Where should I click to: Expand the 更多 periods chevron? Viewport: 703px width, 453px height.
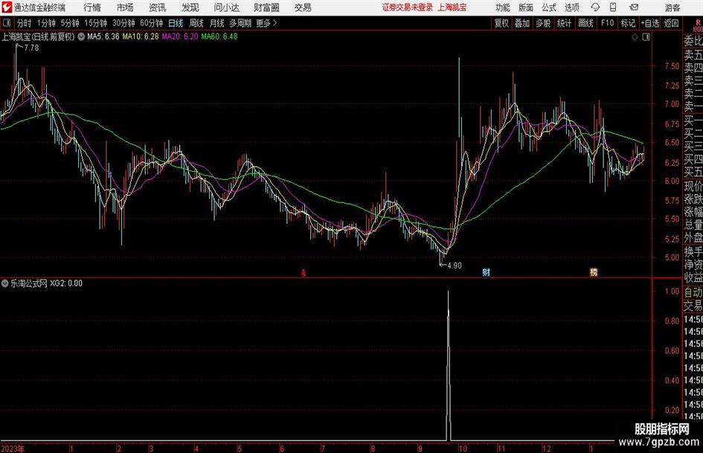pyautogui.click(x=267, y=23)
